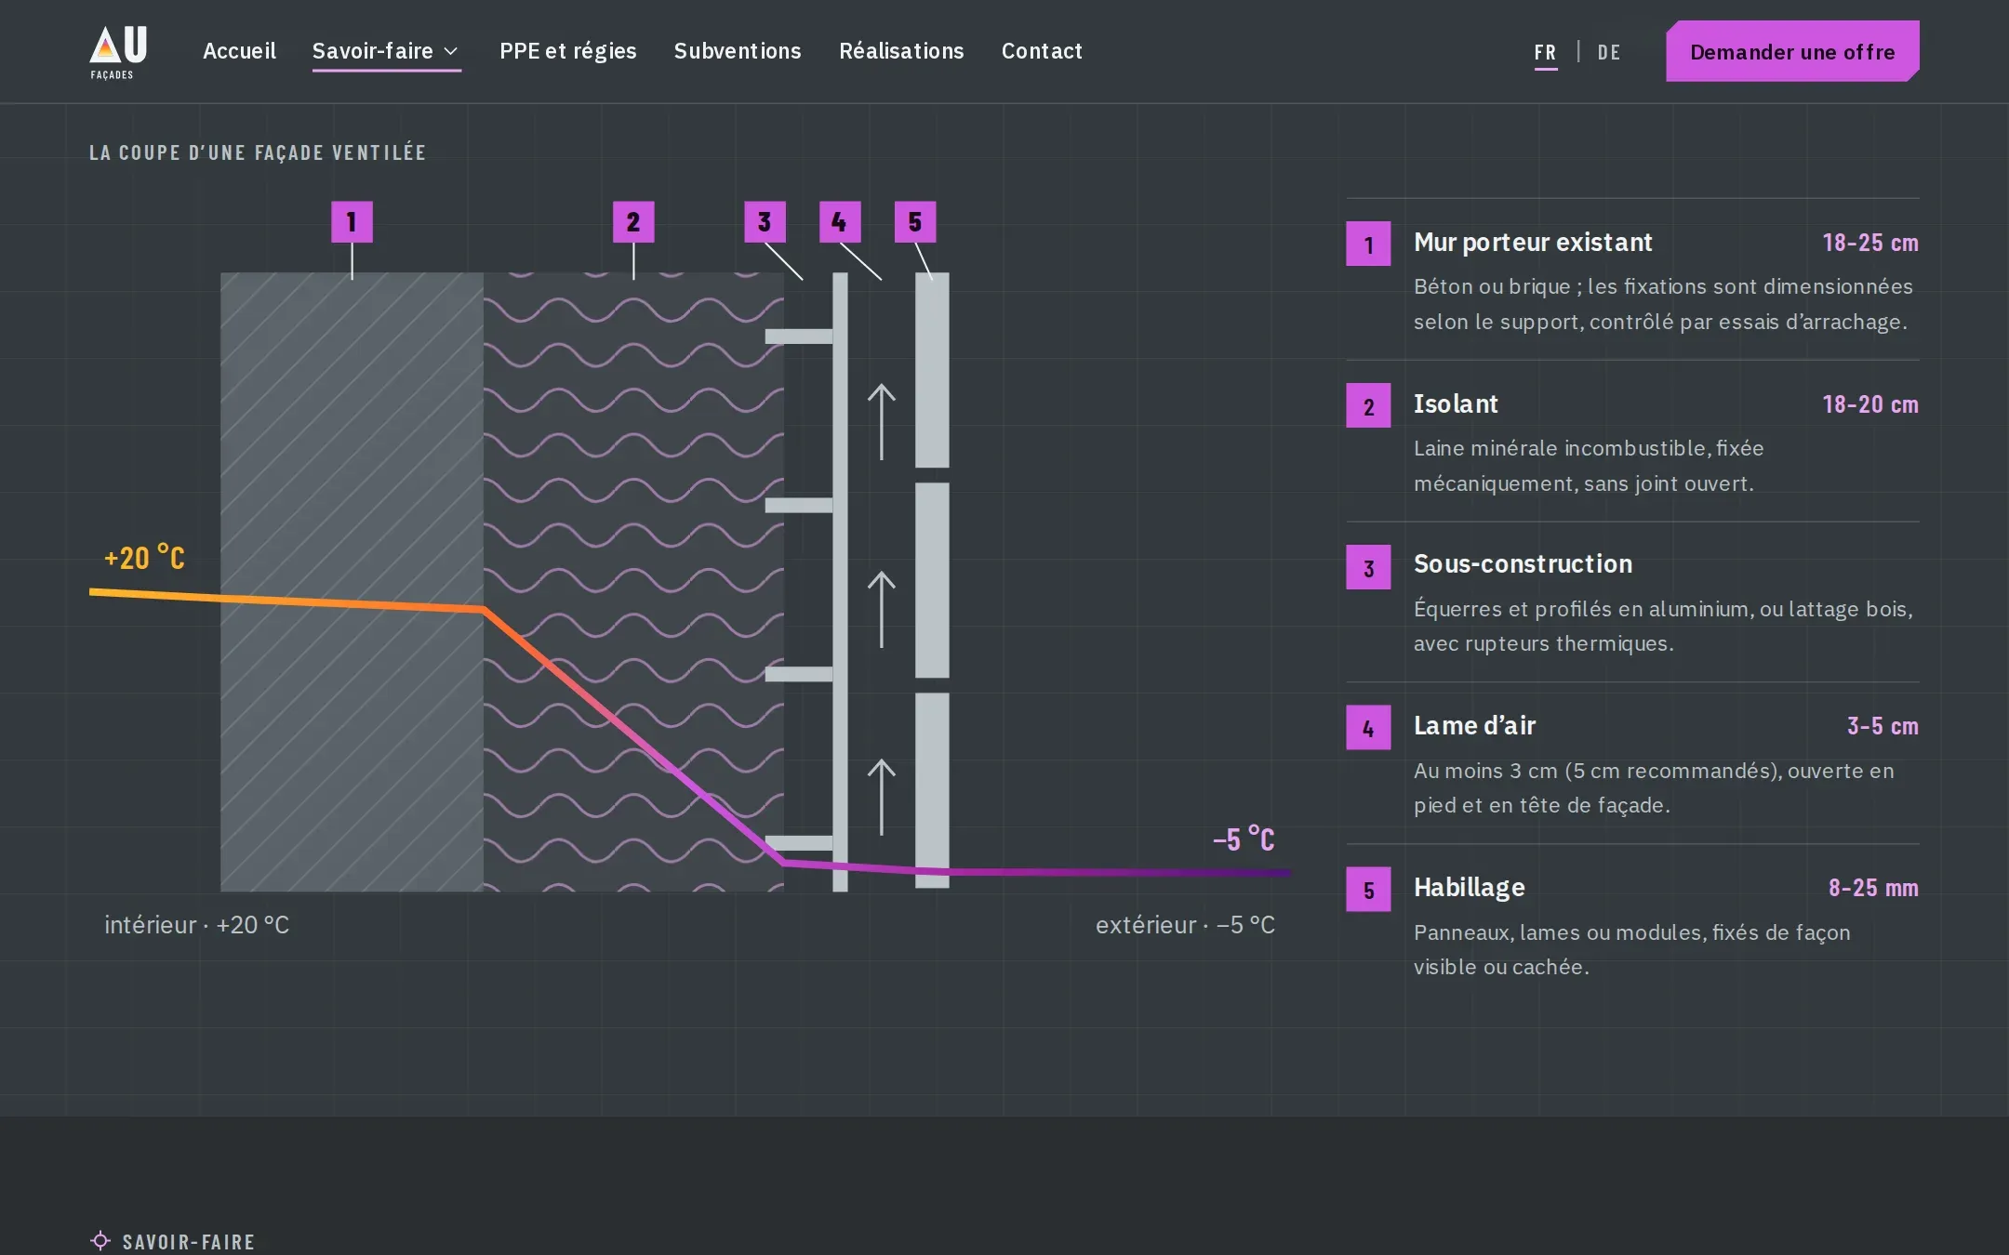Click the 8-25 mm thickness value
Image resolution: width=2009 pixels, height=1255 pixels.
coord(1873,889)
